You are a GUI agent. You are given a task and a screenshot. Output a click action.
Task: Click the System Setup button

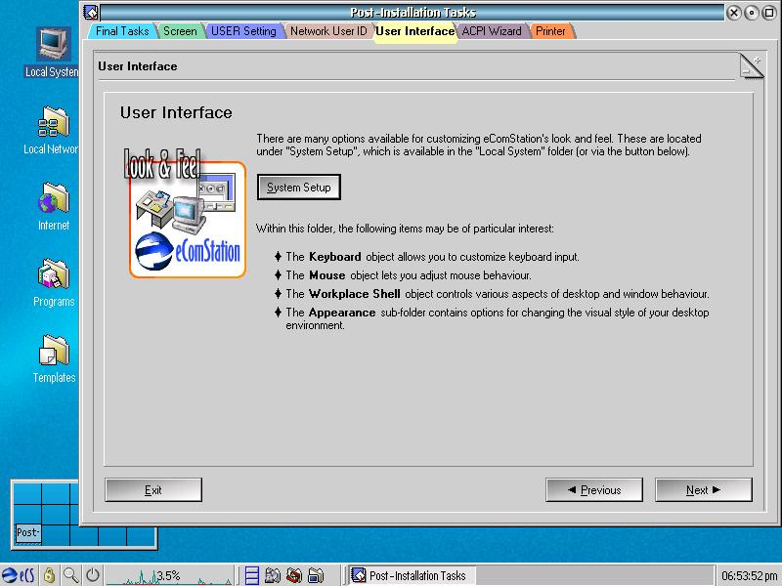click(299, 188)
